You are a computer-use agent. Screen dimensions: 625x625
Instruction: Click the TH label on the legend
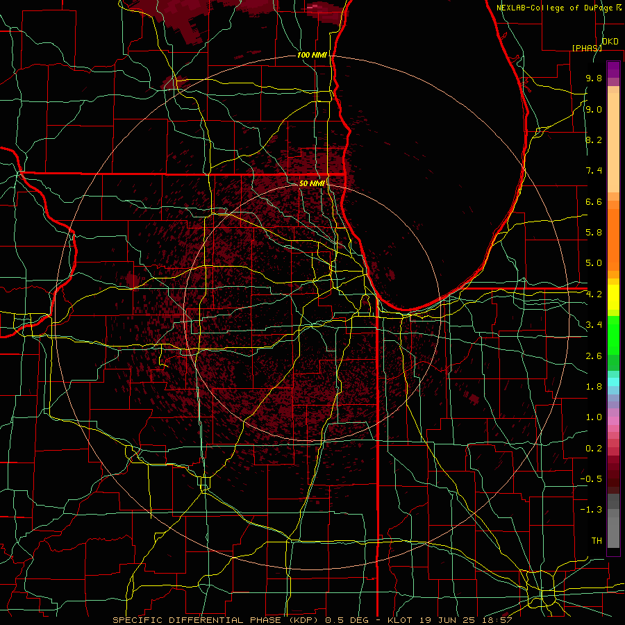click(597, 541)
